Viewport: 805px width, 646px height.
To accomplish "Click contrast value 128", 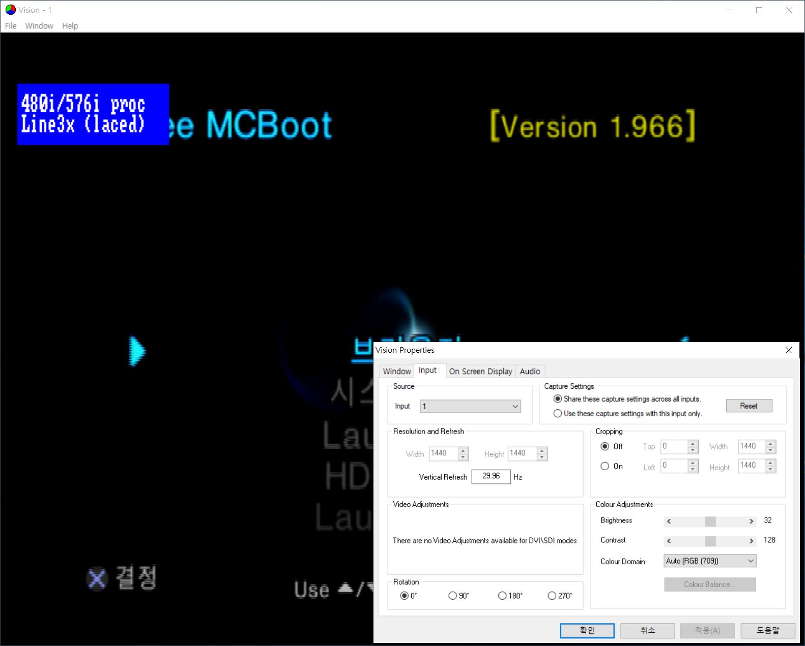I will point(769,540).
